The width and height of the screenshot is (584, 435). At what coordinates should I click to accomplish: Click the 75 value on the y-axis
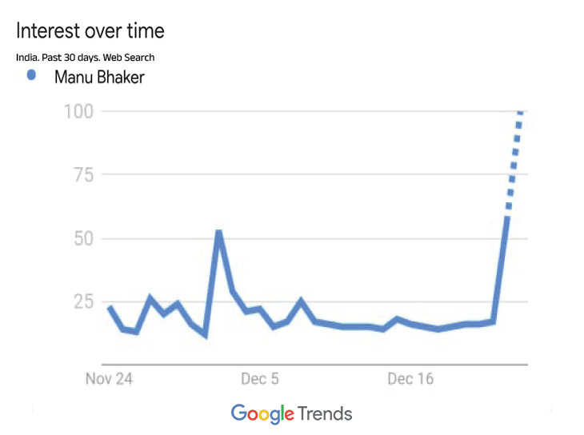[x=83, y=174]
